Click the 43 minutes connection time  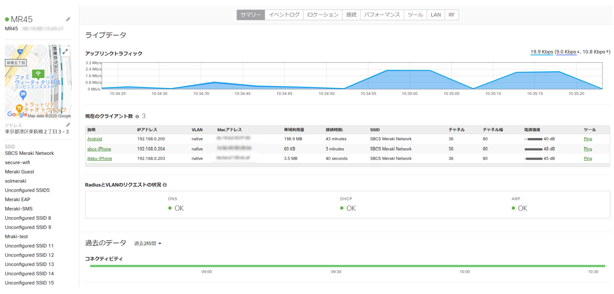335,139
